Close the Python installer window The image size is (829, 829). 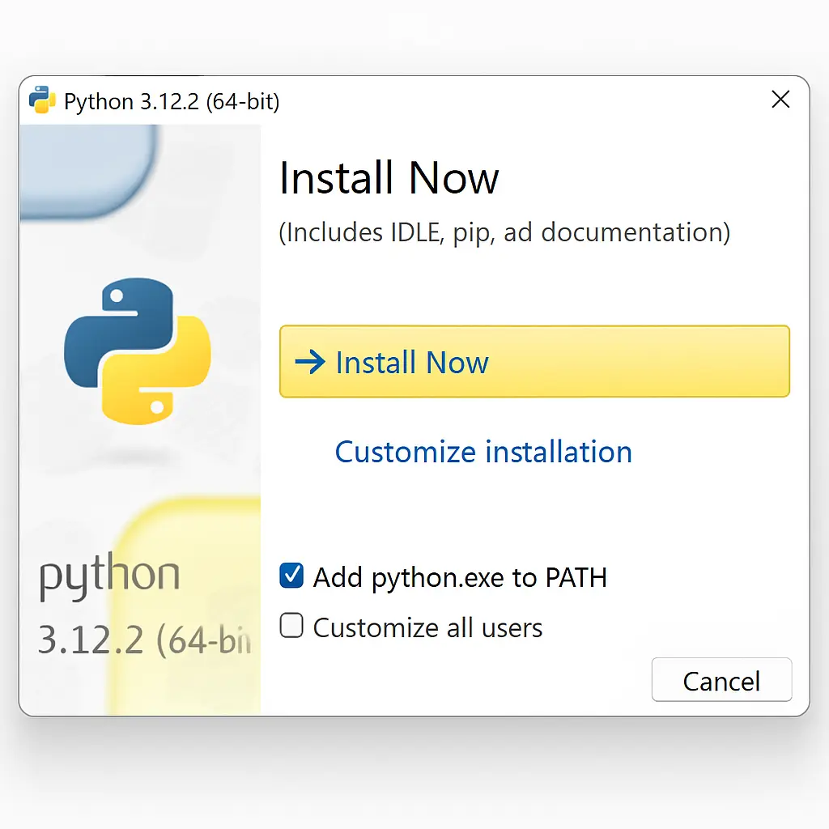pyautogui.click(x=780, y=100)
